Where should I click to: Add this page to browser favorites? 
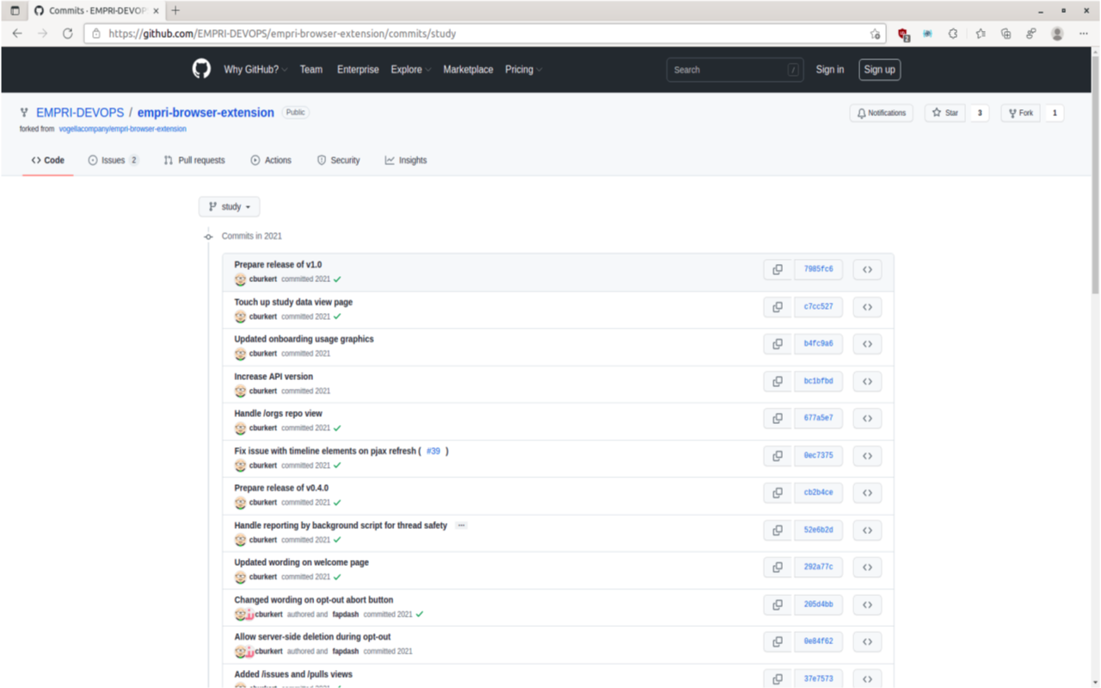tap(875, 34)
